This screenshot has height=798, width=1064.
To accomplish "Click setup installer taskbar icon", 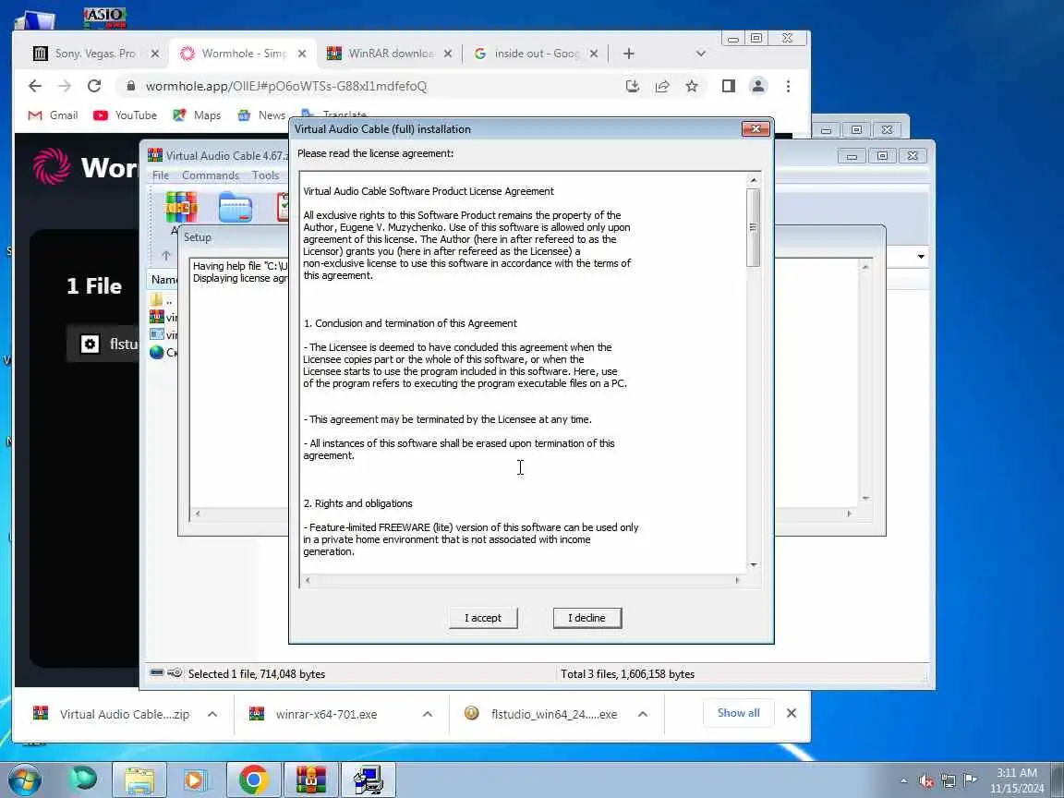I will (369, 780).
